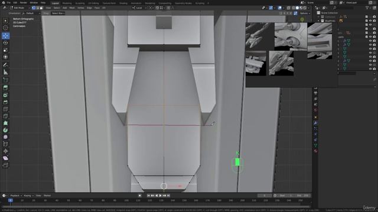Select the Smooth vertices tool
Image resolution: width=378 pixels, height=212 pixels.
pos(5,137)
